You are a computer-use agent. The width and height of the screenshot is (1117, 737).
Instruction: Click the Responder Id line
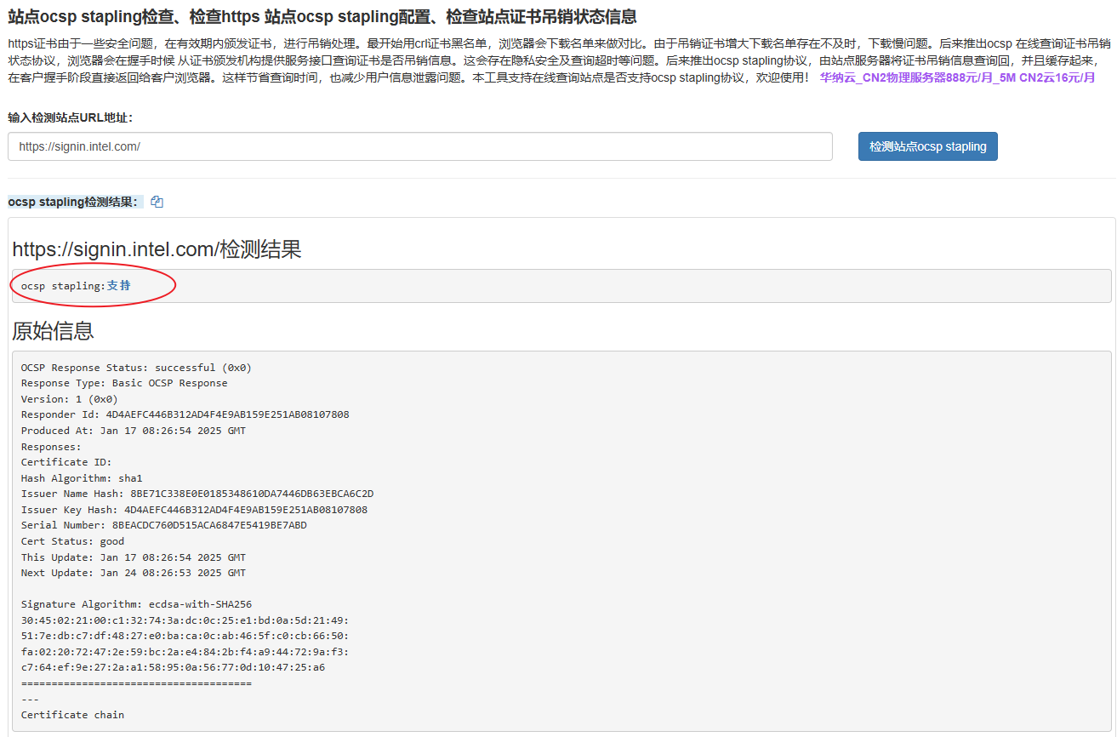point(185,414)
